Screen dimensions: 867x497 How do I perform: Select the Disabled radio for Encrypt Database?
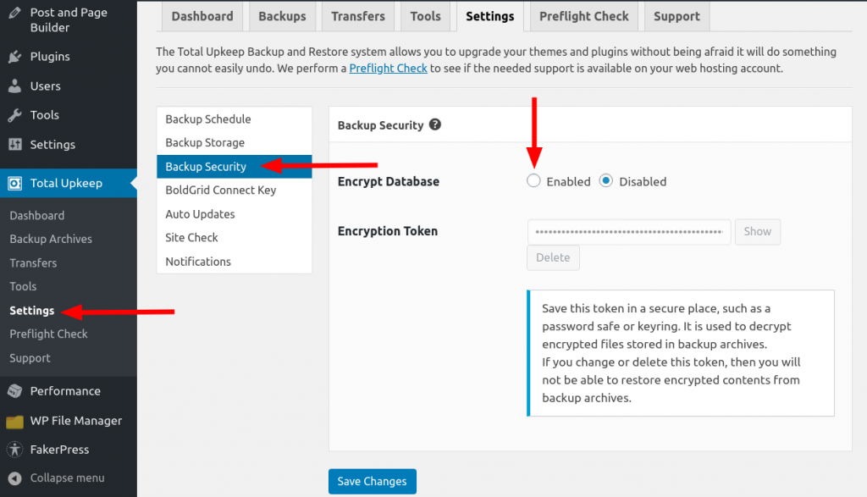point(608,180)
